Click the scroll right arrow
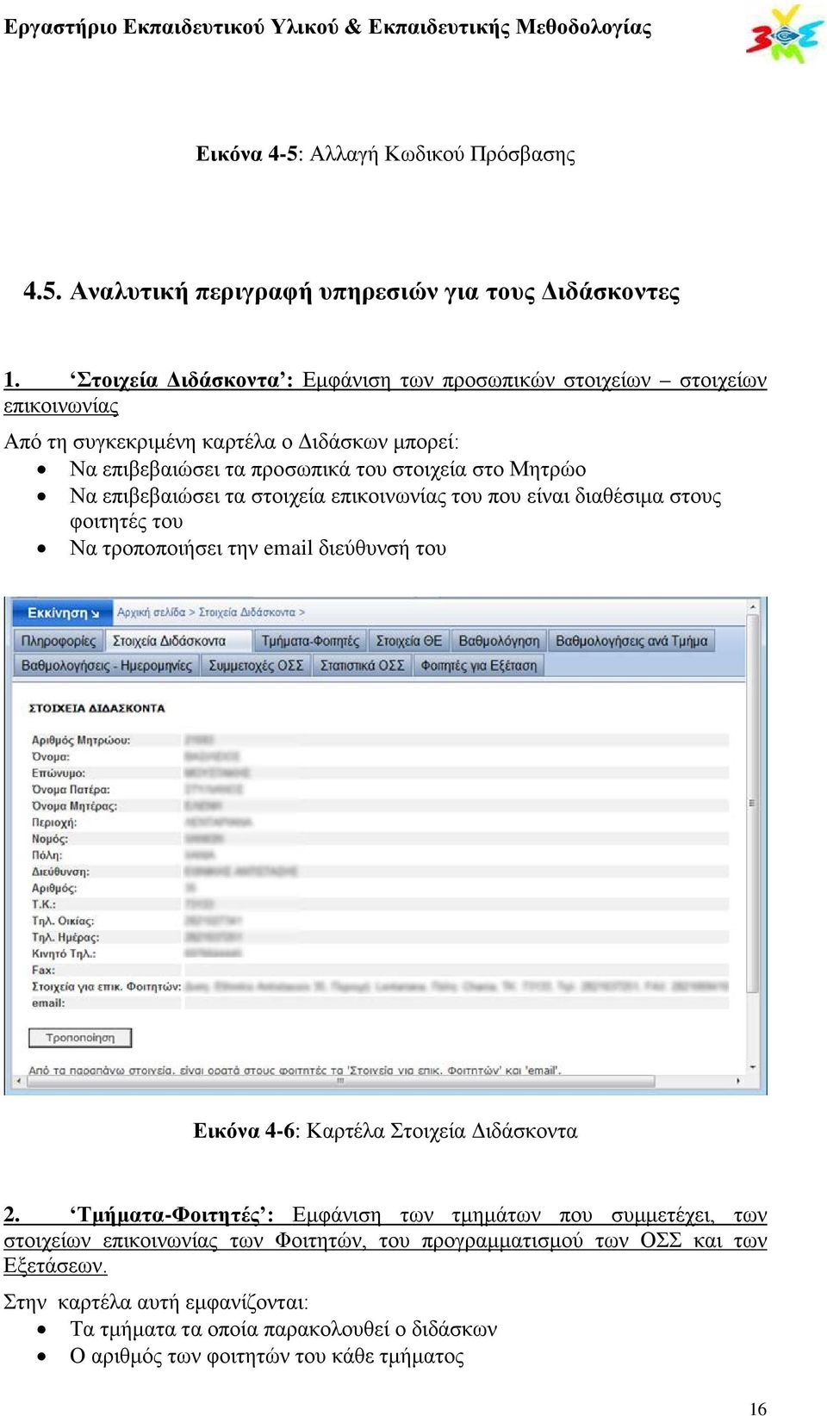827x1416 pixels. click(x=738, y=1080)
